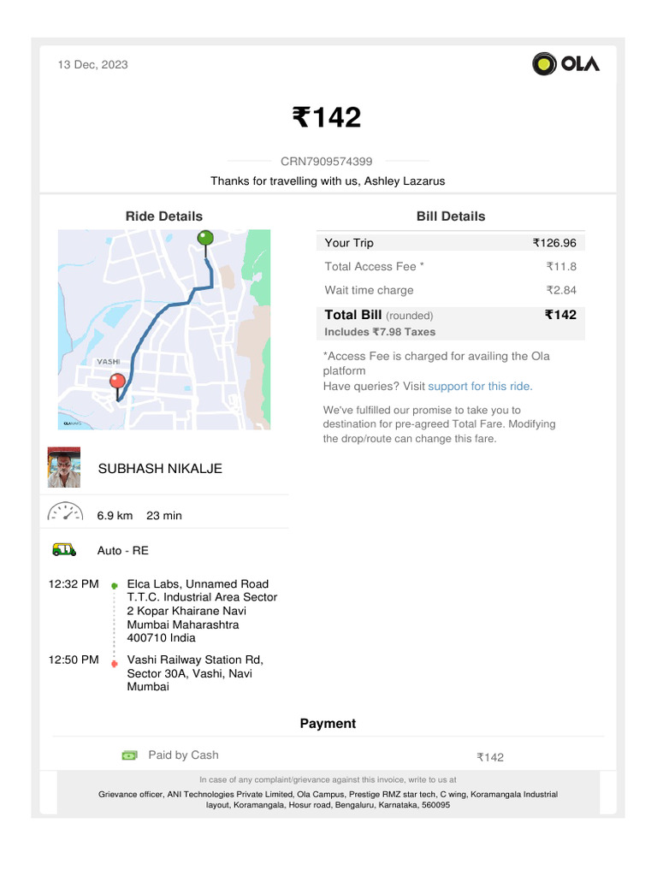Click the red drop dot in timeline
This screenshot has width=657, height=876.
click(114, 662)
